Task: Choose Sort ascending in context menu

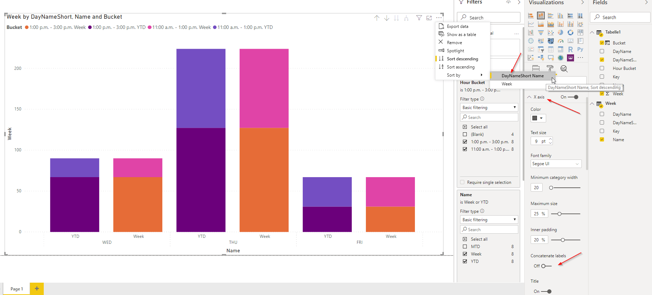Action: click(x=460, y=67)
